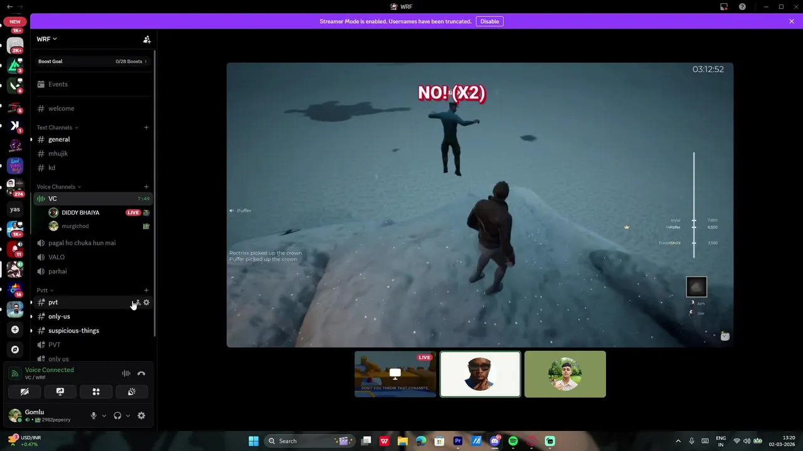Open Premiere Pro from taskbar
The width and height of the screenshot is (803, 451).
click(x=458, y=441)
